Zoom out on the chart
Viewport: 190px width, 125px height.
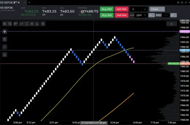10,24
